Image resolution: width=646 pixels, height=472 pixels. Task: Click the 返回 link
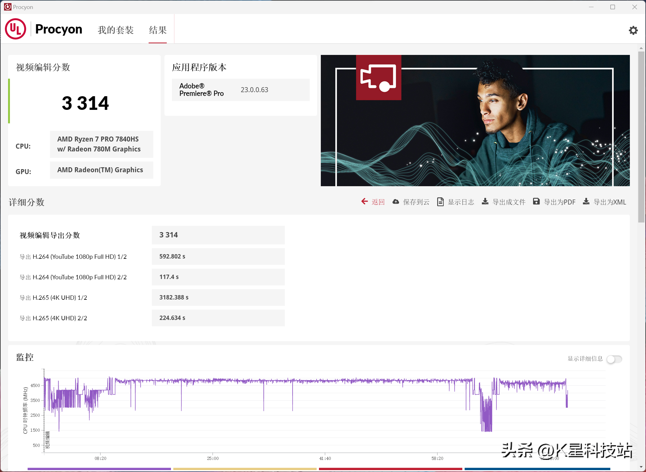378,202
